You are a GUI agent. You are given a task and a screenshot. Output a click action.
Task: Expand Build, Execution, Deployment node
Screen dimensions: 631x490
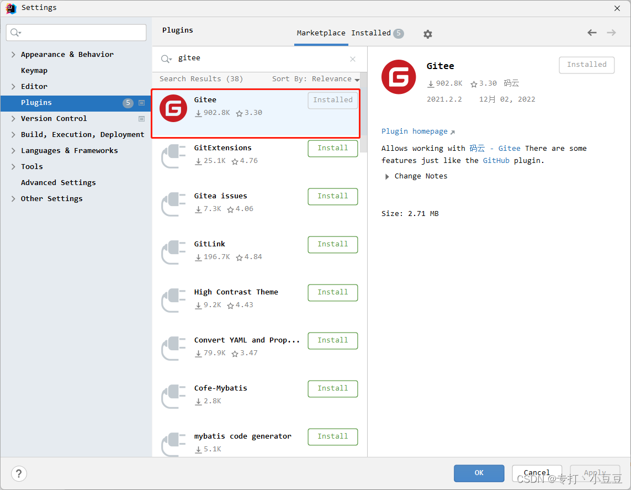pos(13,134)
